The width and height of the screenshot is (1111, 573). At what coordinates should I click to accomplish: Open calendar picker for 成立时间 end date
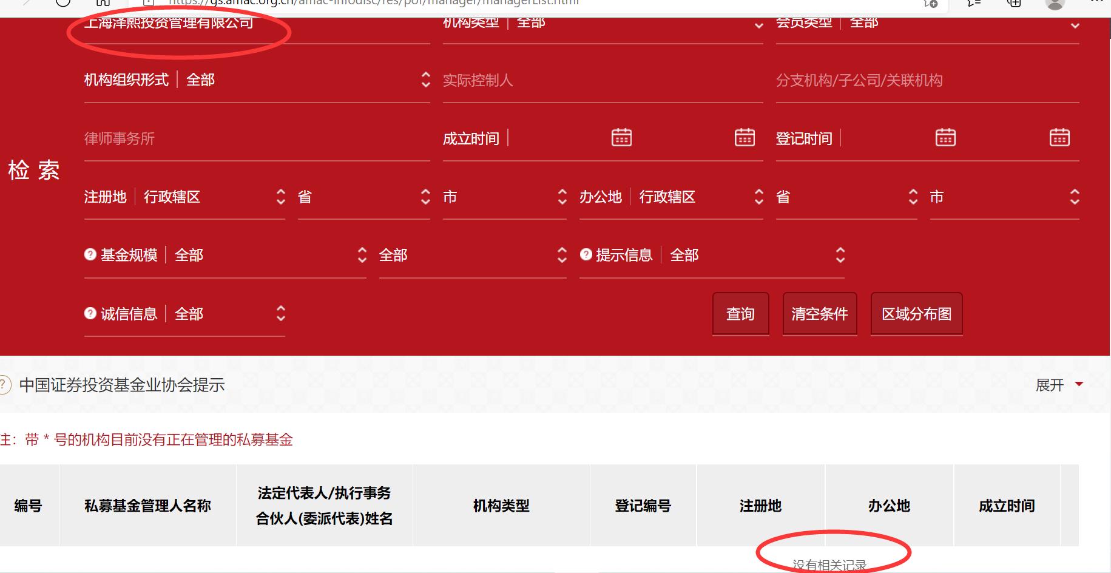click(x=745, y=137)
